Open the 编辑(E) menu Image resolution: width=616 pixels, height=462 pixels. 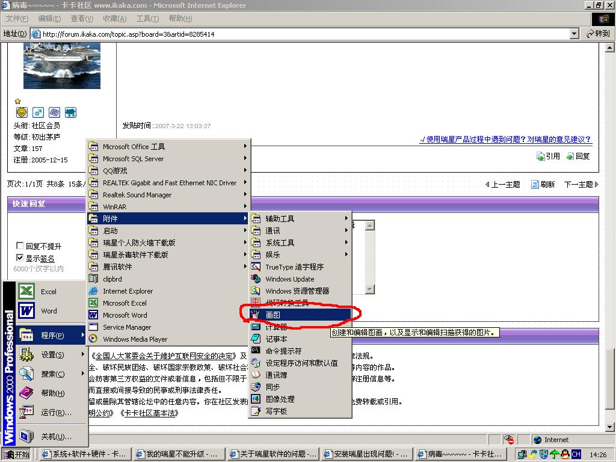49,19
